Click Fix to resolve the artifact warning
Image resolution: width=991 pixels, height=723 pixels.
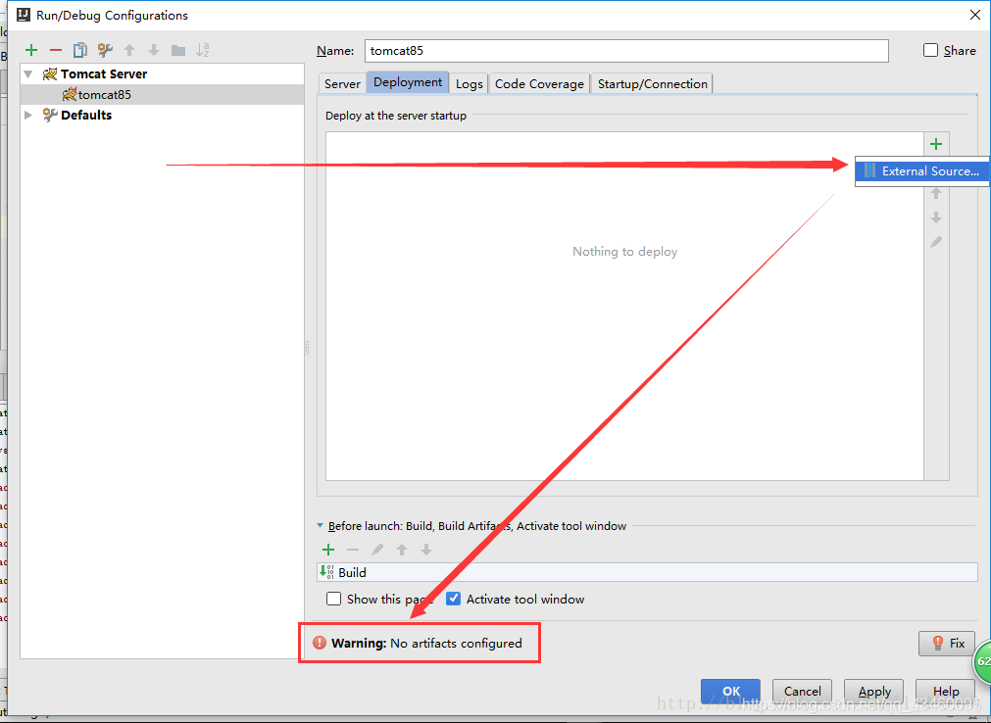[x=947, y=643]
